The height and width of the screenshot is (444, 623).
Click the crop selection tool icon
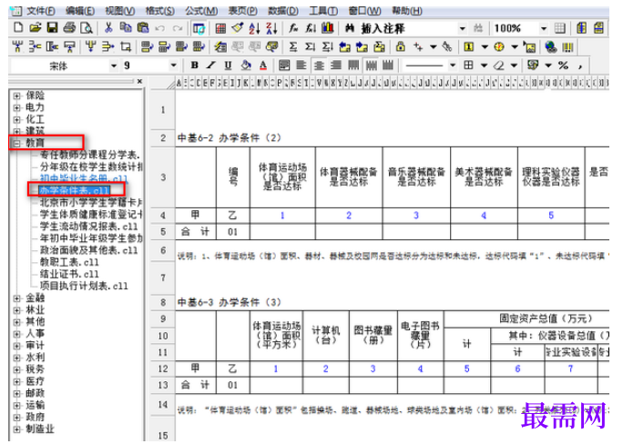pos(126,46)
